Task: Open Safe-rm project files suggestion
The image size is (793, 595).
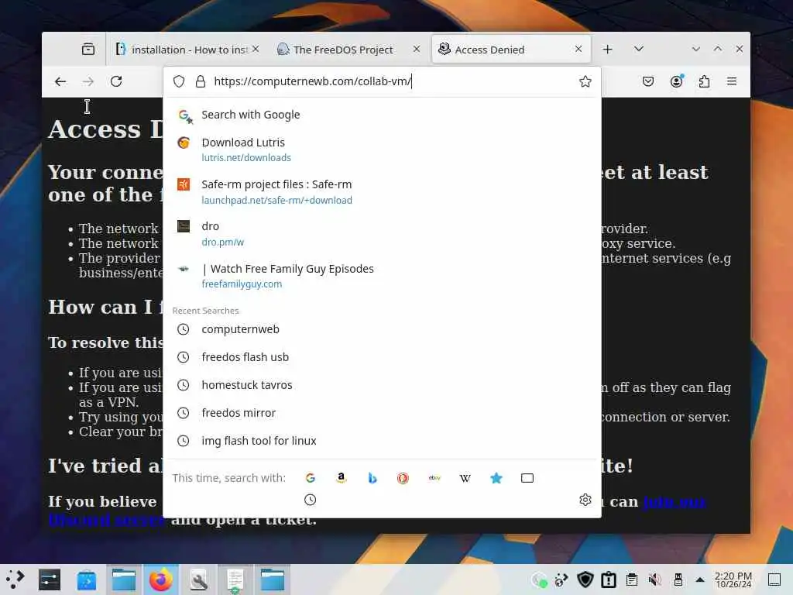Action: click(x=382, y=192)
